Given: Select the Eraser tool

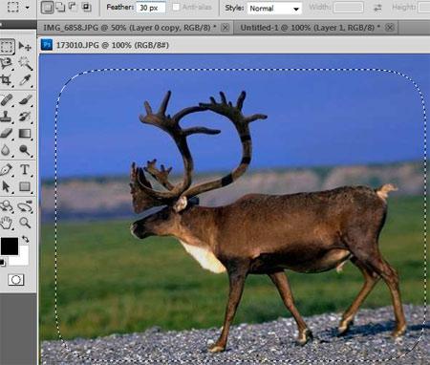Looking at the screenshot, I should click(7, 133).
